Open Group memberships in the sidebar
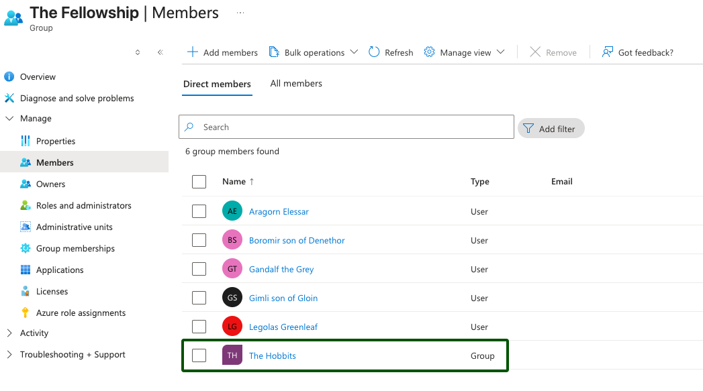The height and width of the screenshot is (391, 703). point(75,249)
